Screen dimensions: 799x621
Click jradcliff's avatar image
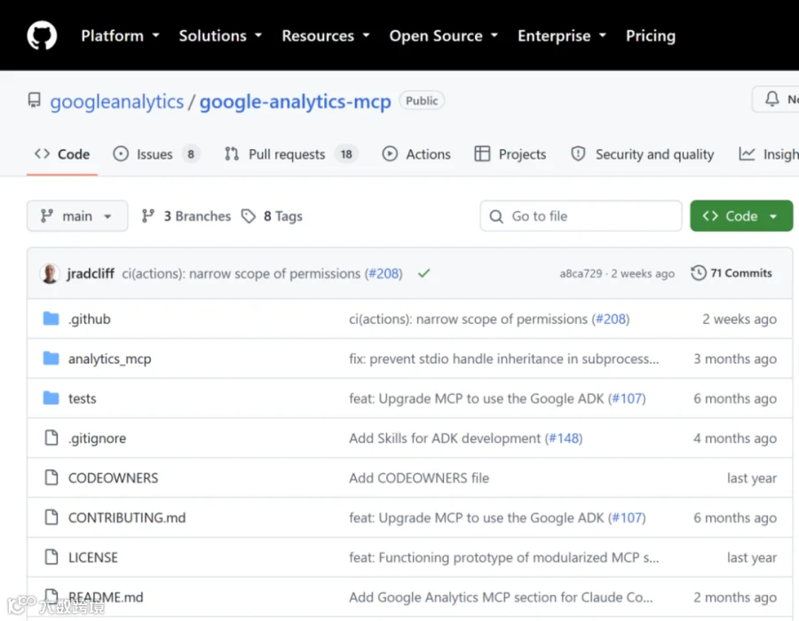[50, 274]
